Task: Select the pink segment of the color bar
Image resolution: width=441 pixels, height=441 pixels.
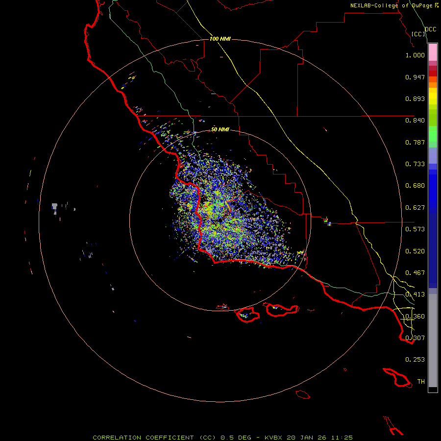Action: 433,52
